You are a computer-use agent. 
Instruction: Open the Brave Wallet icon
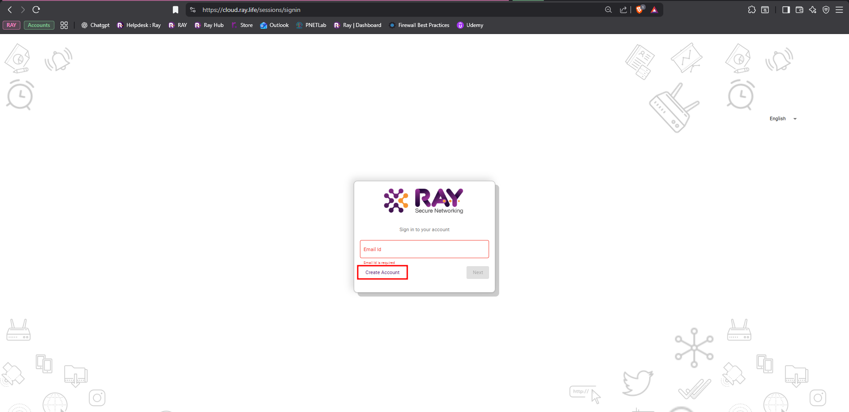[x=799, y=10]
